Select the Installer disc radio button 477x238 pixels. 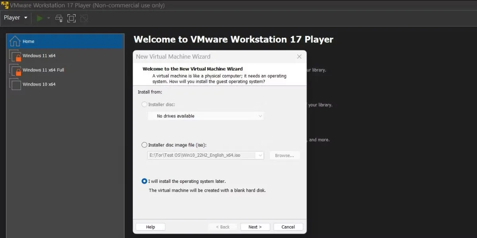coord(144,104)
